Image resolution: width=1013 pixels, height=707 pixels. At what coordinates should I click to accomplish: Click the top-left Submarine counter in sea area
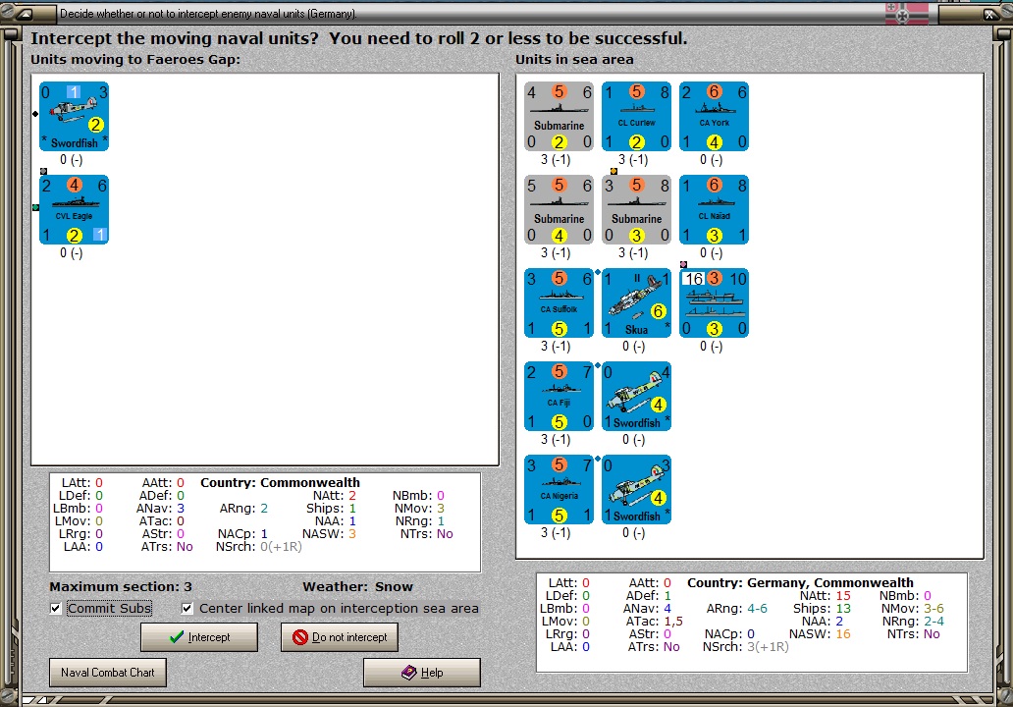tap(559, 116)
